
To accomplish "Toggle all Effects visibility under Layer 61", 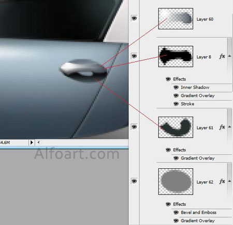I will pyautogui.click(x=168, y=150).
